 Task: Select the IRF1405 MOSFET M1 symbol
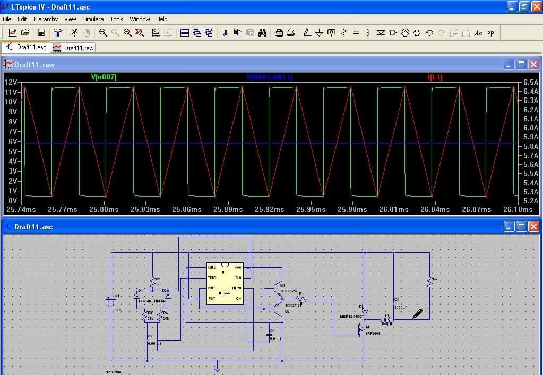pyautogui.click(x=361, y=331)
